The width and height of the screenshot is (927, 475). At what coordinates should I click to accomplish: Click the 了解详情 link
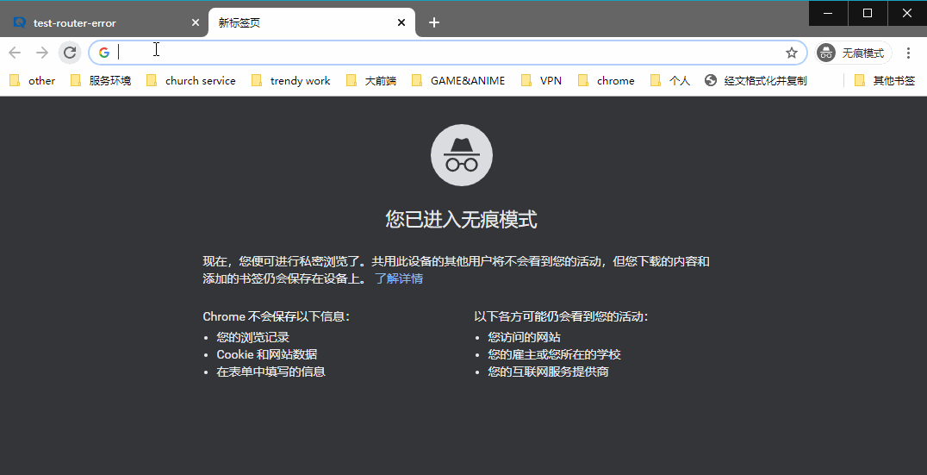coord(399,278)
